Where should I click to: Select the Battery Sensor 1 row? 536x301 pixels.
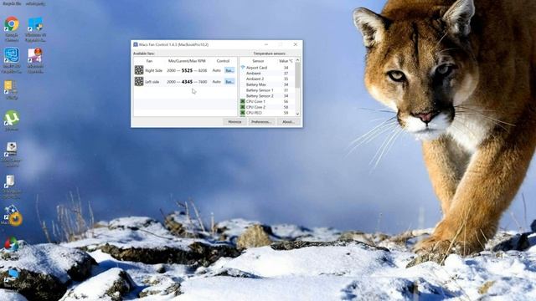(x=267, y=90)
